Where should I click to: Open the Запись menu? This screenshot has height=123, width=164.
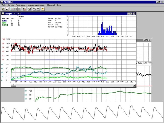pos(11,5)
